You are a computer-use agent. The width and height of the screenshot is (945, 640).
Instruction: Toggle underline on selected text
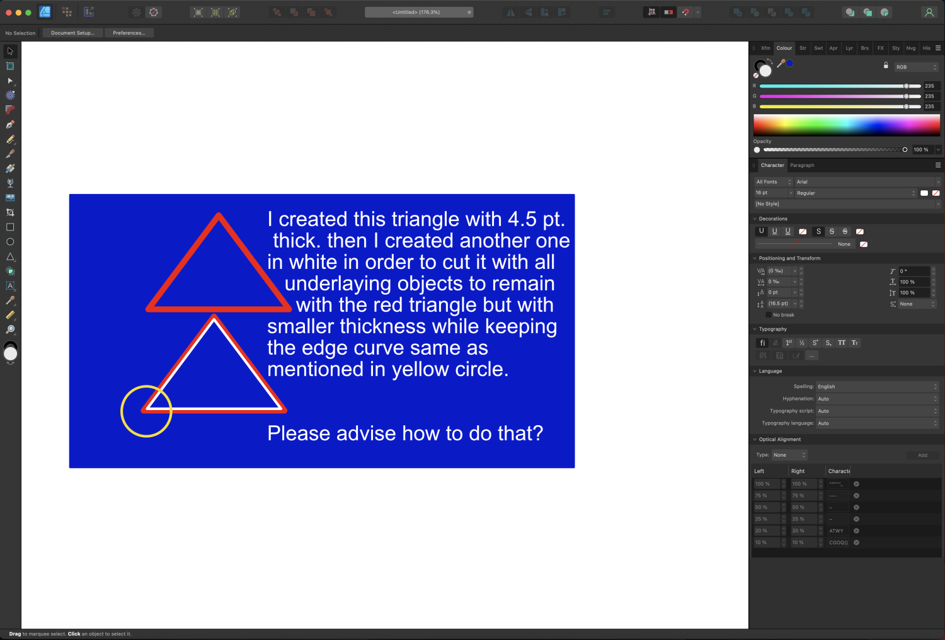[774, 231]
